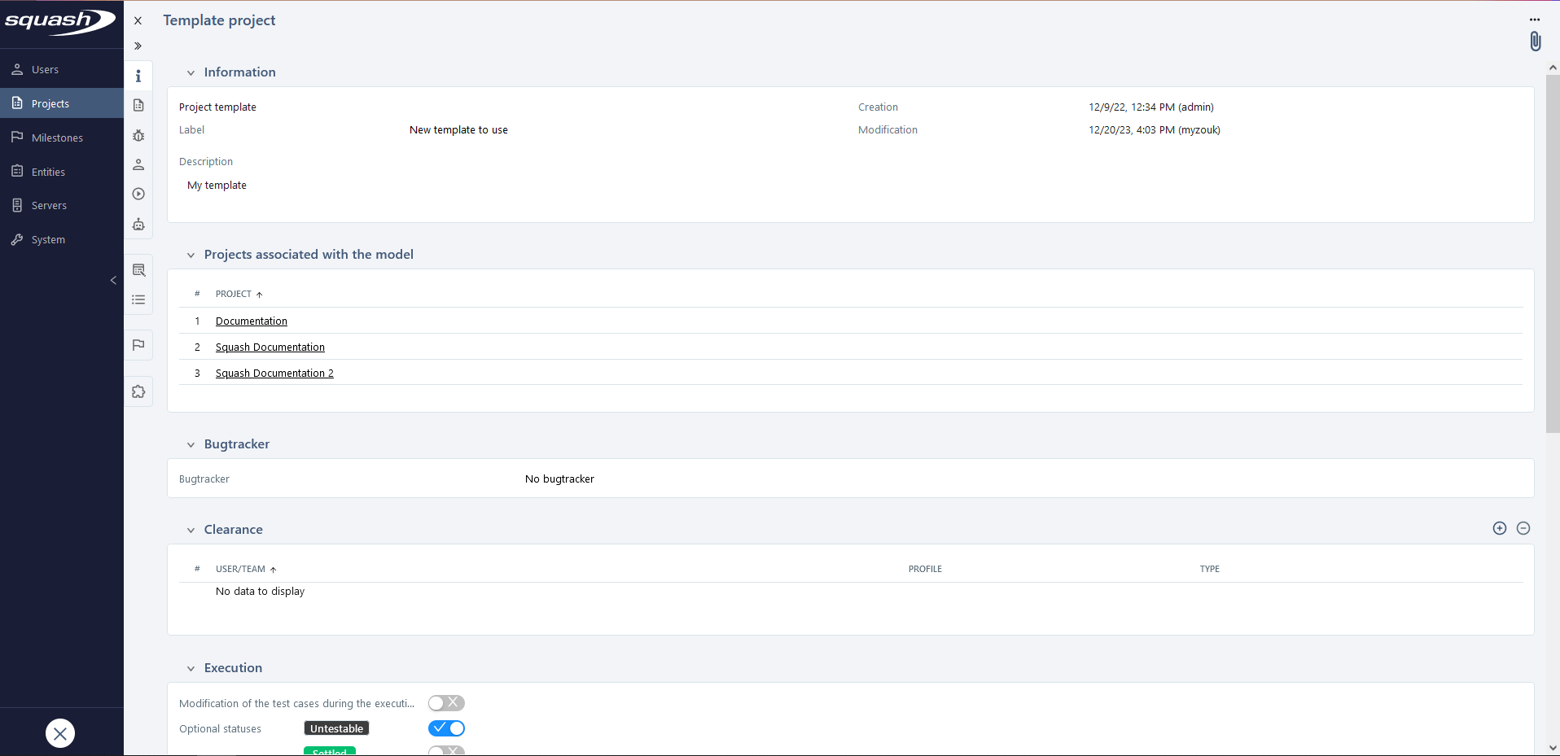Collapse the Execution section
This screenshot has height=756, width=1560.
[x=191, y=668]
